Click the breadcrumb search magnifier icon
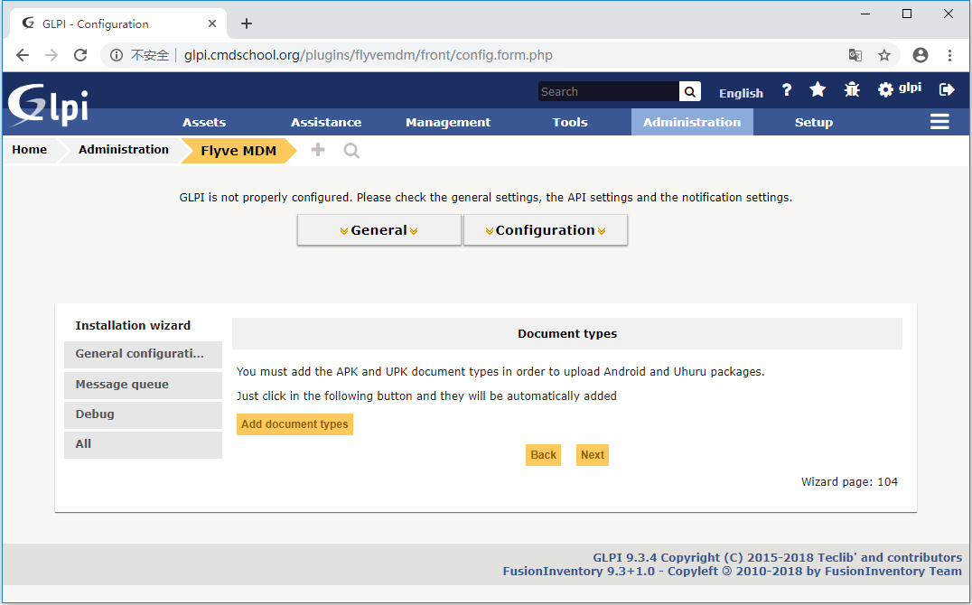 (351, 151)
